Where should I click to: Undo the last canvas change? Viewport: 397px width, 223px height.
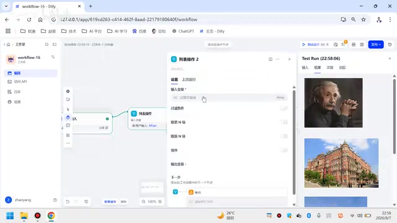[68, 201]
